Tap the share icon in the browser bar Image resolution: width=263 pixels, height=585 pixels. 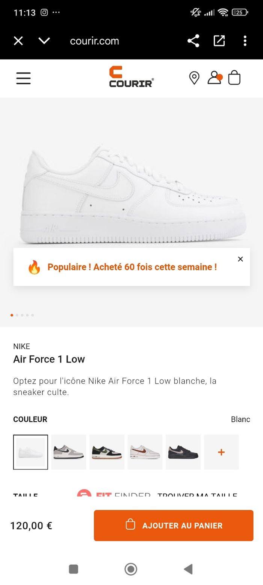tap(193, 41)
